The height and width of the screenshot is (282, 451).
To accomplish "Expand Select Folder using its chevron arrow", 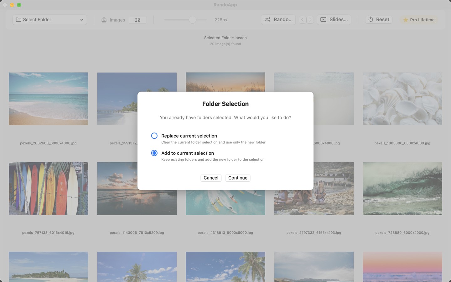I will click(x=82, y=20).
